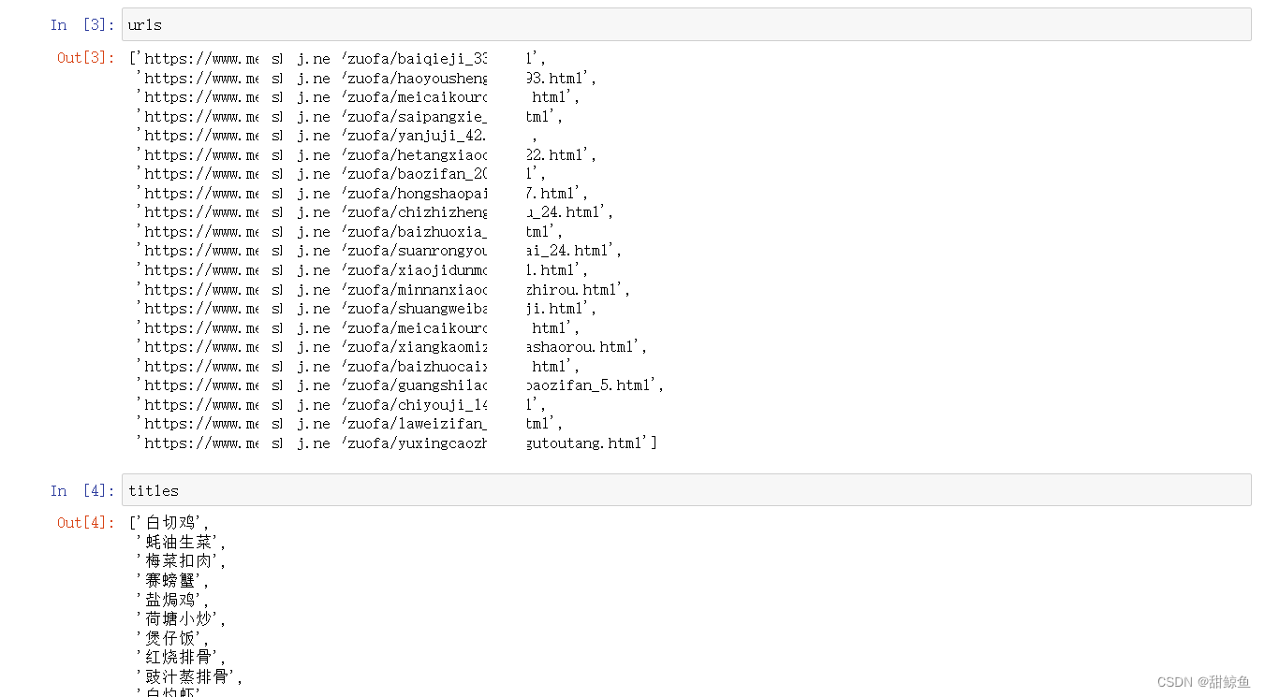Viewport: 1265px width, 697px height.
Task: Click the xiaojidunmo URL line
Action: pyautogui.click(x=362, y=269)
